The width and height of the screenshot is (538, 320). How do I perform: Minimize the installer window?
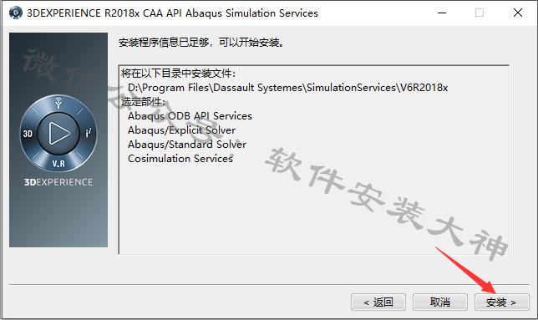[442, 13]
